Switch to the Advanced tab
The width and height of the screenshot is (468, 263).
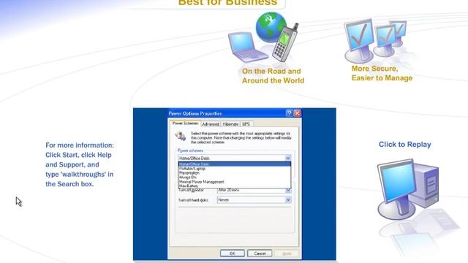point(211,123)
